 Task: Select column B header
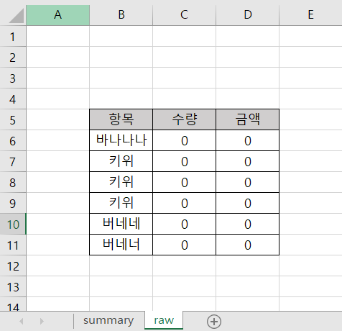click(121, 15)
